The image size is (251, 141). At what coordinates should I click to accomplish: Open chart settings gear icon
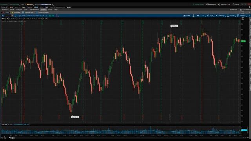[198, 16]
